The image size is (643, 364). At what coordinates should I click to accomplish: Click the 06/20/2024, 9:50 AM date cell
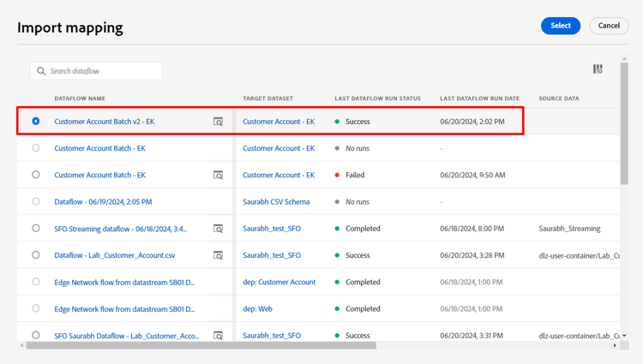click(472, 176)
